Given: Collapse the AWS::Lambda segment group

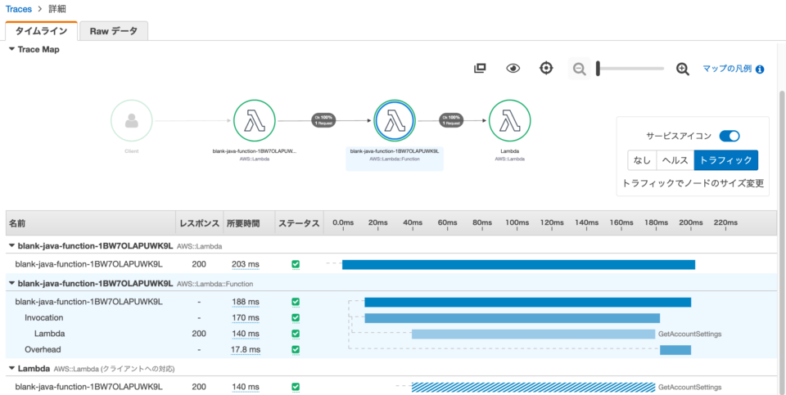Looking at the screenshot, I should [12, 246].
